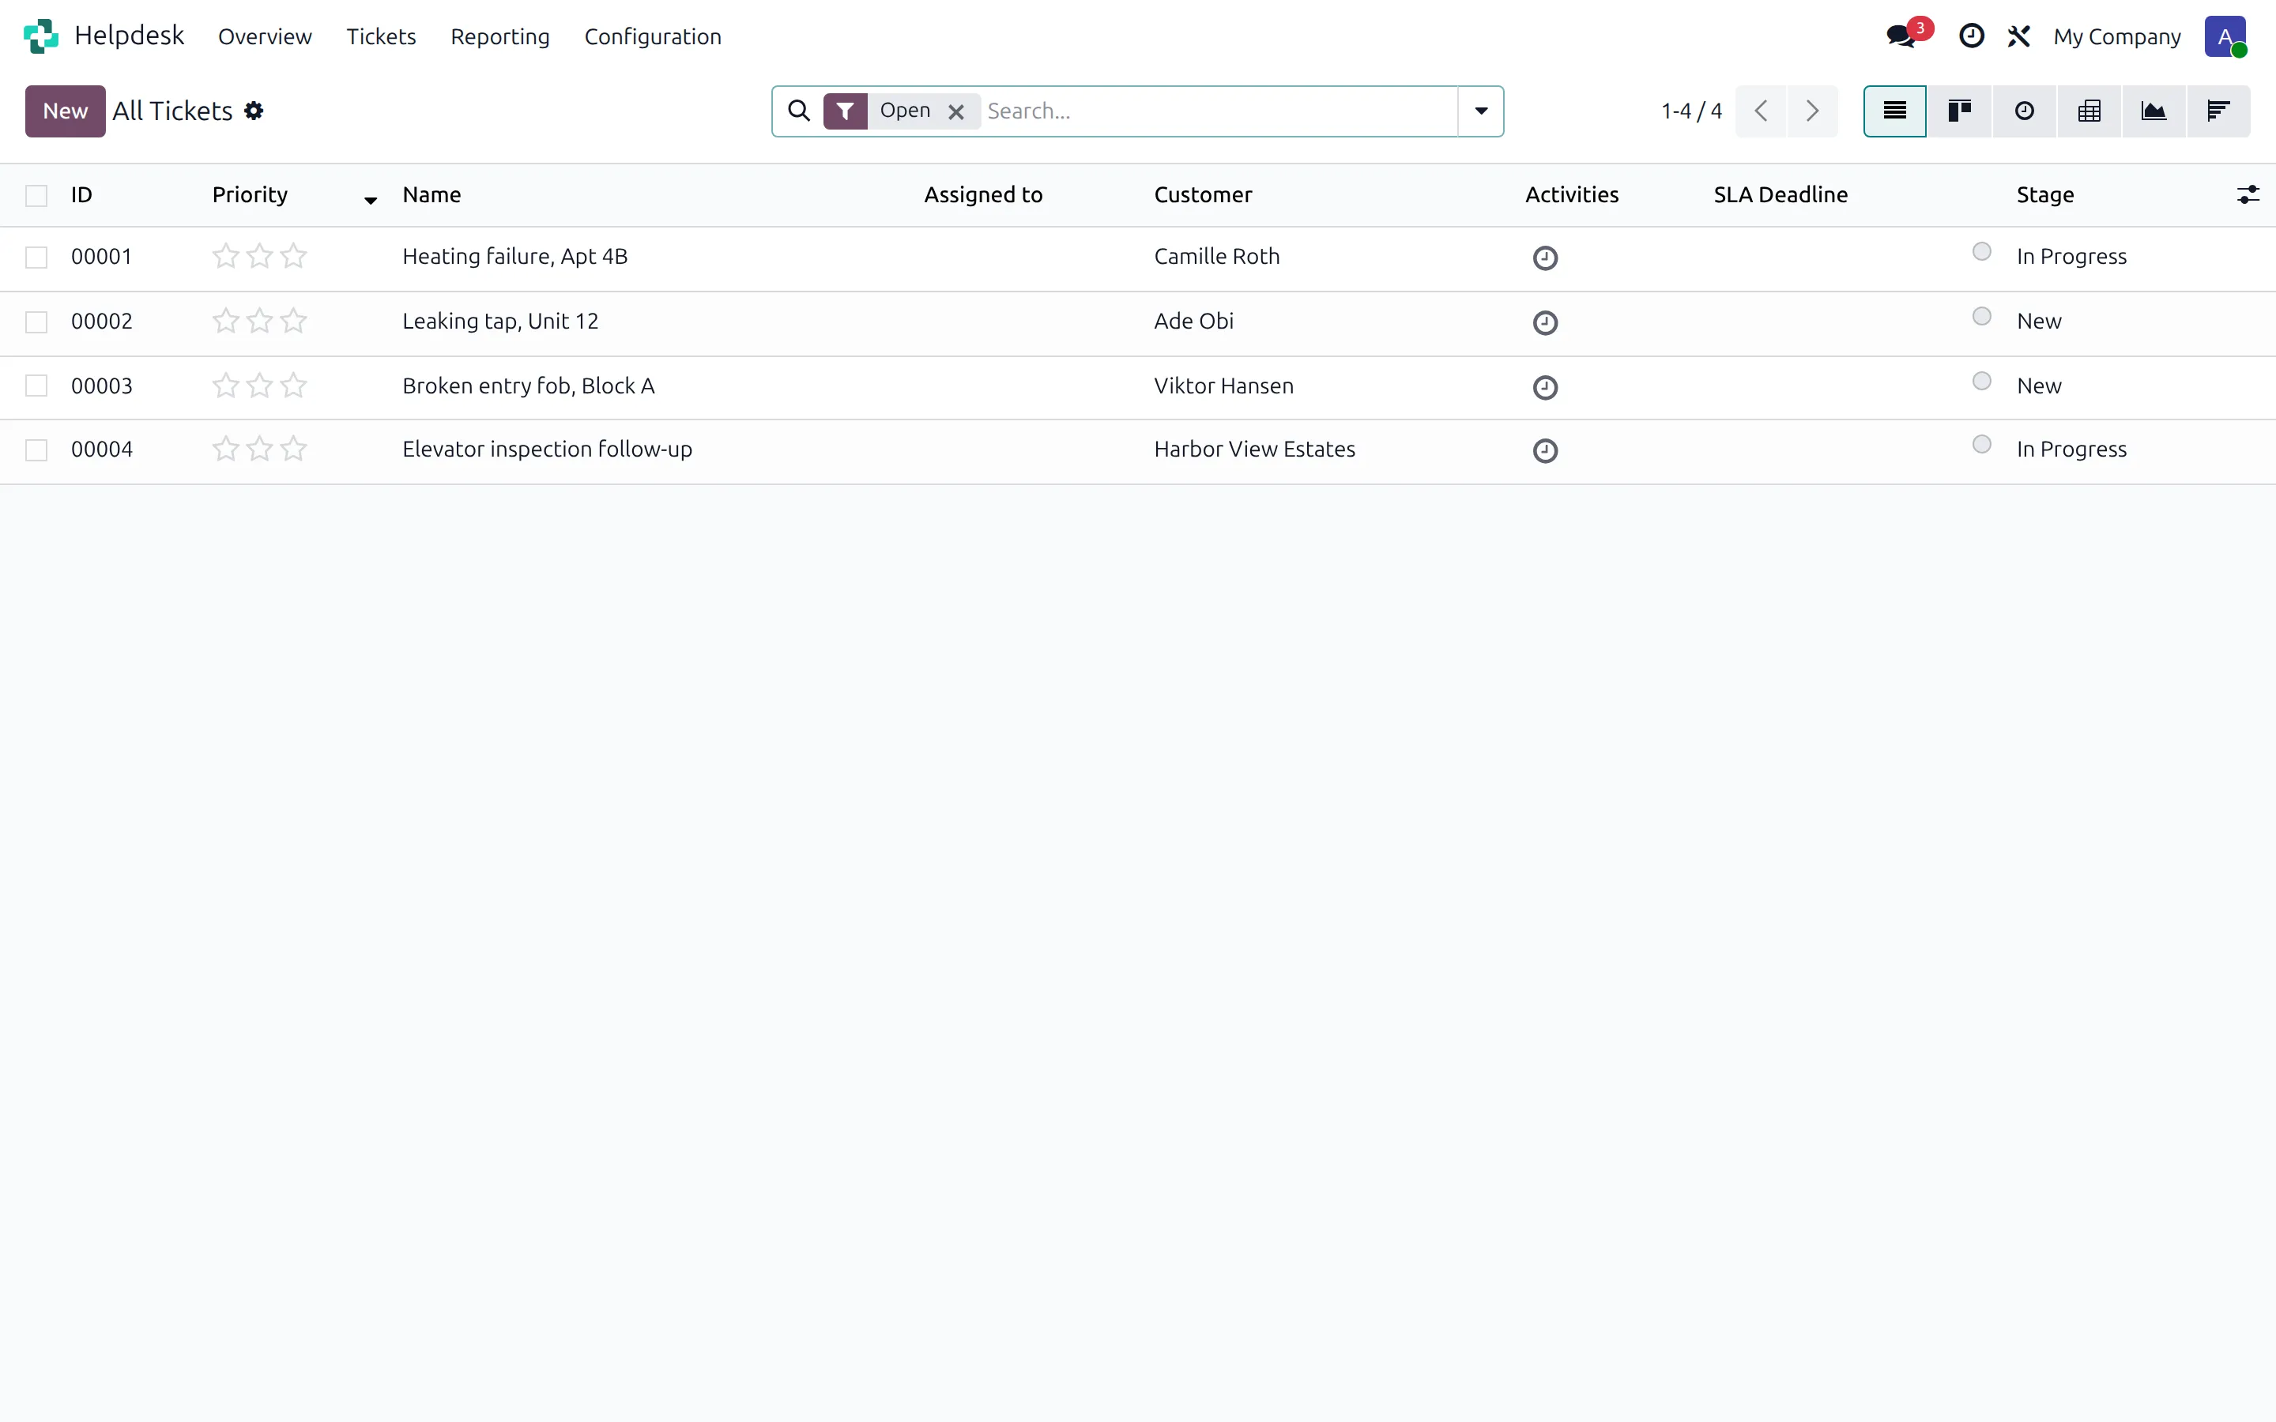Tick the checkbox for ticket 00001
Screen dimensions: 2276x1422
36,258
